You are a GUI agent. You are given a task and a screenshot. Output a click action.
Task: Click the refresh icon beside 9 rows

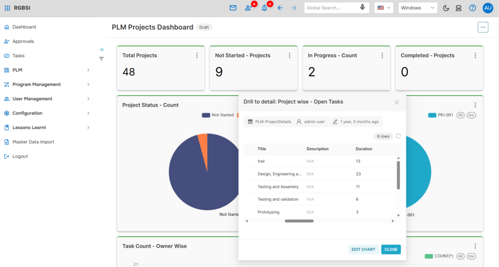(x=398, y=136)
